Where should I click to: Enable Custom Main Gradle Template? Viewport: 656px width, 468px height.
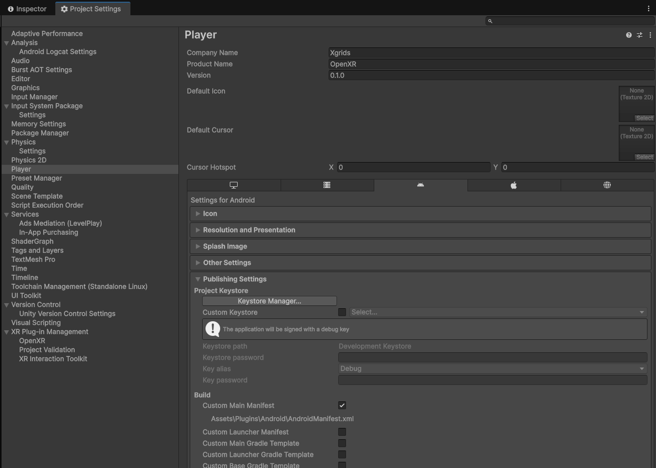point(342,443)
